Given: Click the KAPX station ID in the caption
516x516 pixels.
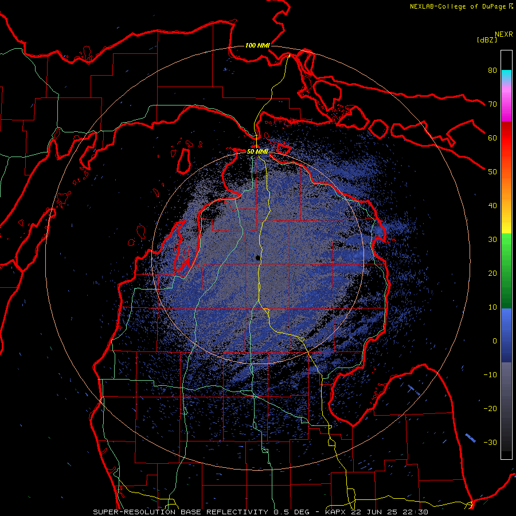Looking at the screenshot, I should (337, 512).
